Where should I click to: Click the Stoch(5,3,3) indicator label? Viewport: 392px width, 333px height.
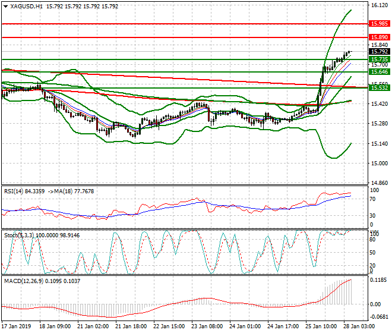[x=21, y=235]
